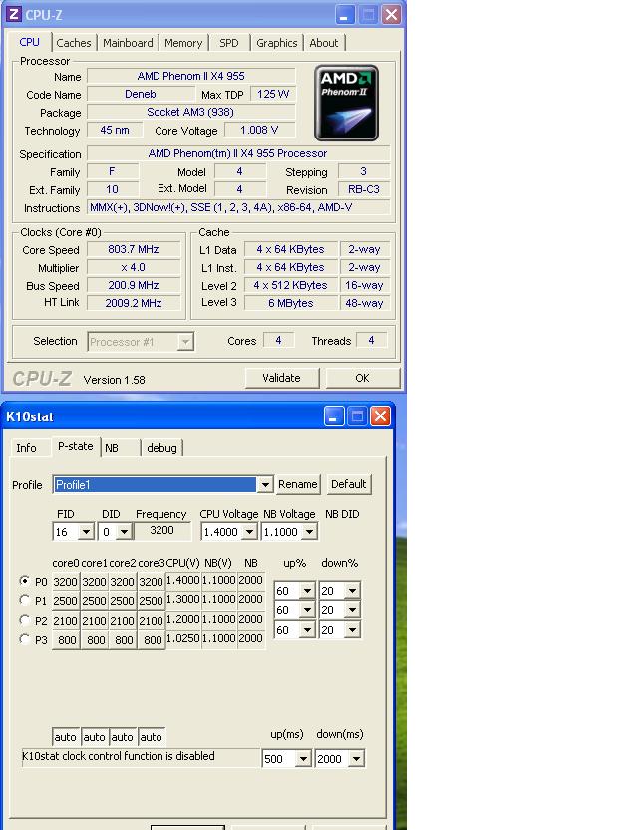Open the up(ms) dropdown showing 500
This screenshot has width=638, height=830.
[x=303, y=759]
